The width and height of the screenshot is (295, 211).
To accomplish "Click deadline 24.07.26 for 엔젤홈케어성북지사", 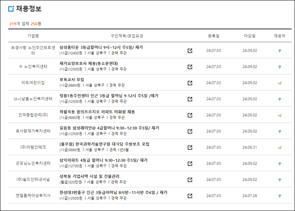I will (x=250, y=196).
